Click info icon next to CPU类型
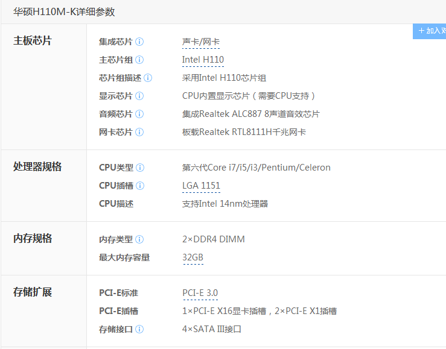446x349 pixels. point(140,168)
